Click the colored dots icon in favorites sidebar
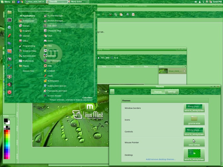This screenshot has width=223, height=167. click(x=10, y=67)
